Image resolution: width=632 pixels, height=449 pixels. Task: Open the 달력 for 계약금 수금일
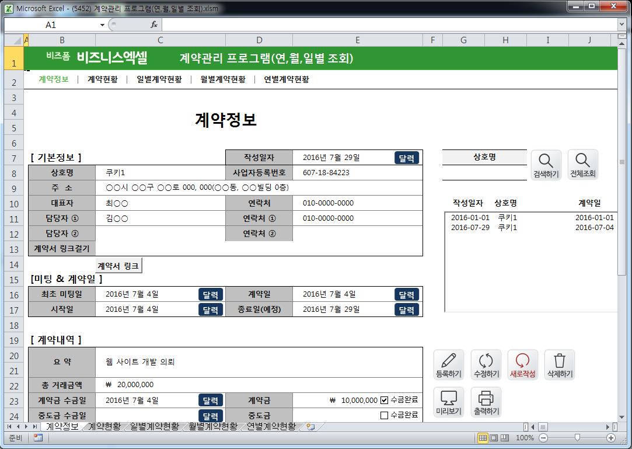[211, 401]
